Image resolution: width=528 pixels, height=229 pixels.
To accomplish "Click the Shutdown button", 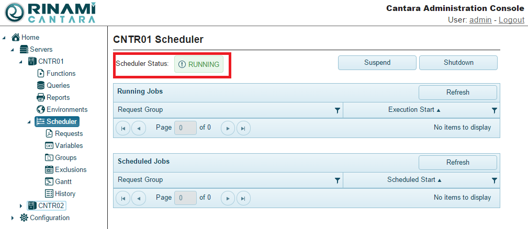I will coord(458,63).
